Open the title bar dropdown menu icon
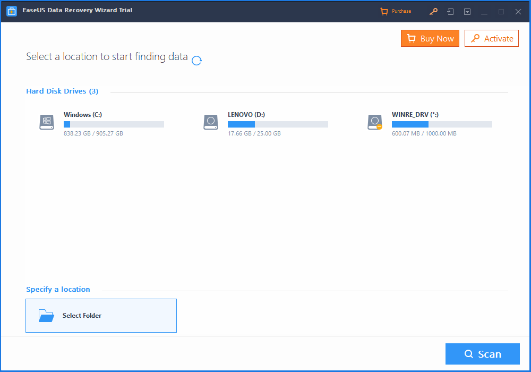 [x=467, y=12]
